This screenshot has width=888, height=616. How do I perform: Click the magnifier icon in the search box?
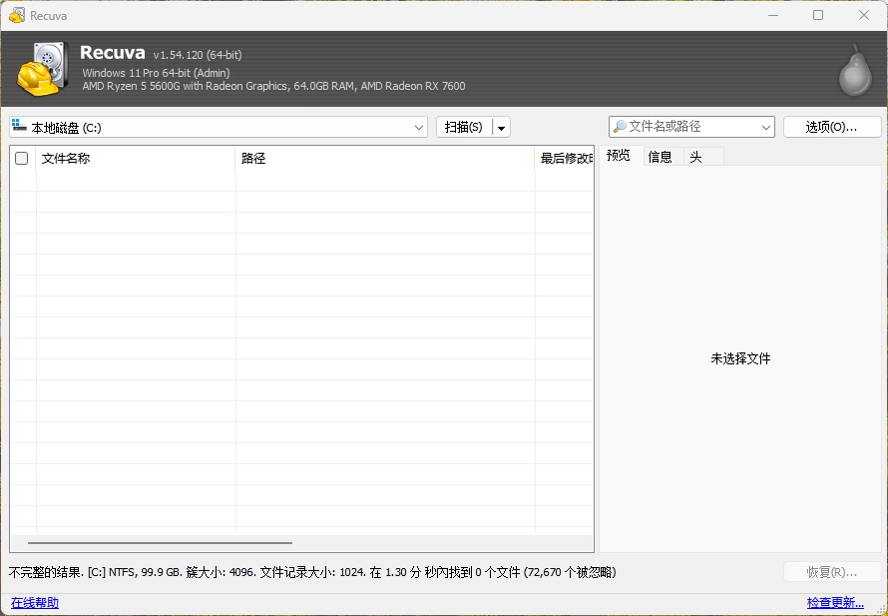[620, 127]
